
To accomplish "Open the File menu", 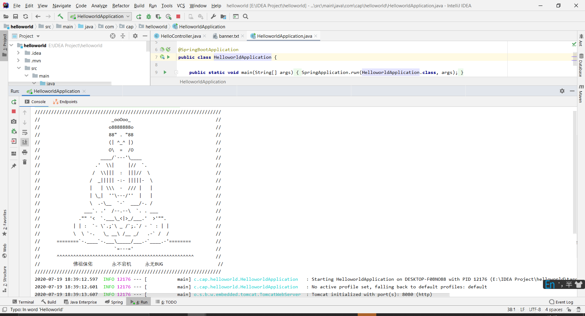I will coord(17,5).
